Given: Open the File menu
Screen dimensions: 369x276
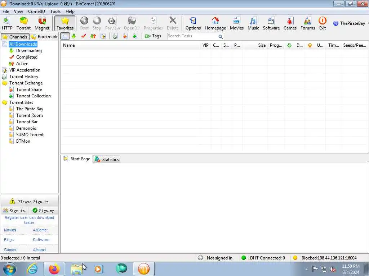Looking at the screenshot, I should [x=6, y=11].
